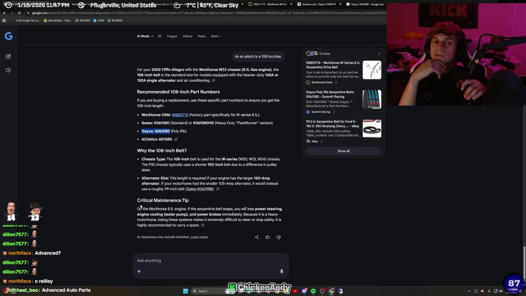Open three-dot menu beside eBay source
Image resolution: width=526 pixels, height=296 pixels.
(x=321, y=141)
